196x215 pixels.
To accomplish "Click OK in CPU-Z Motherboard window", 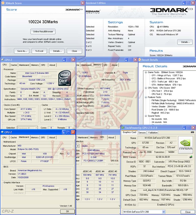I will pos(68,211).
